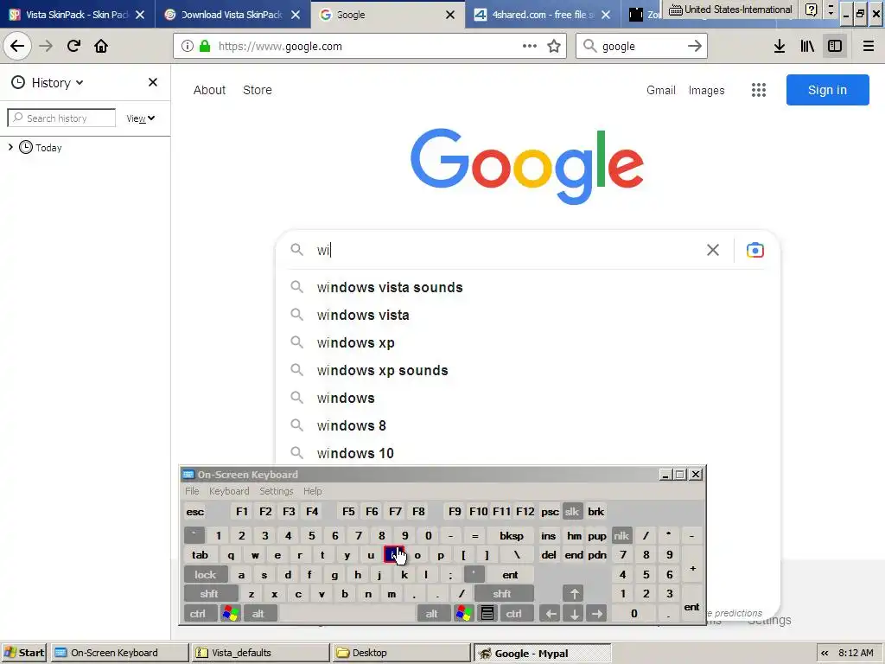Open the hamburger application menu
The image size is (885, 664).
[x=868, y=47]
